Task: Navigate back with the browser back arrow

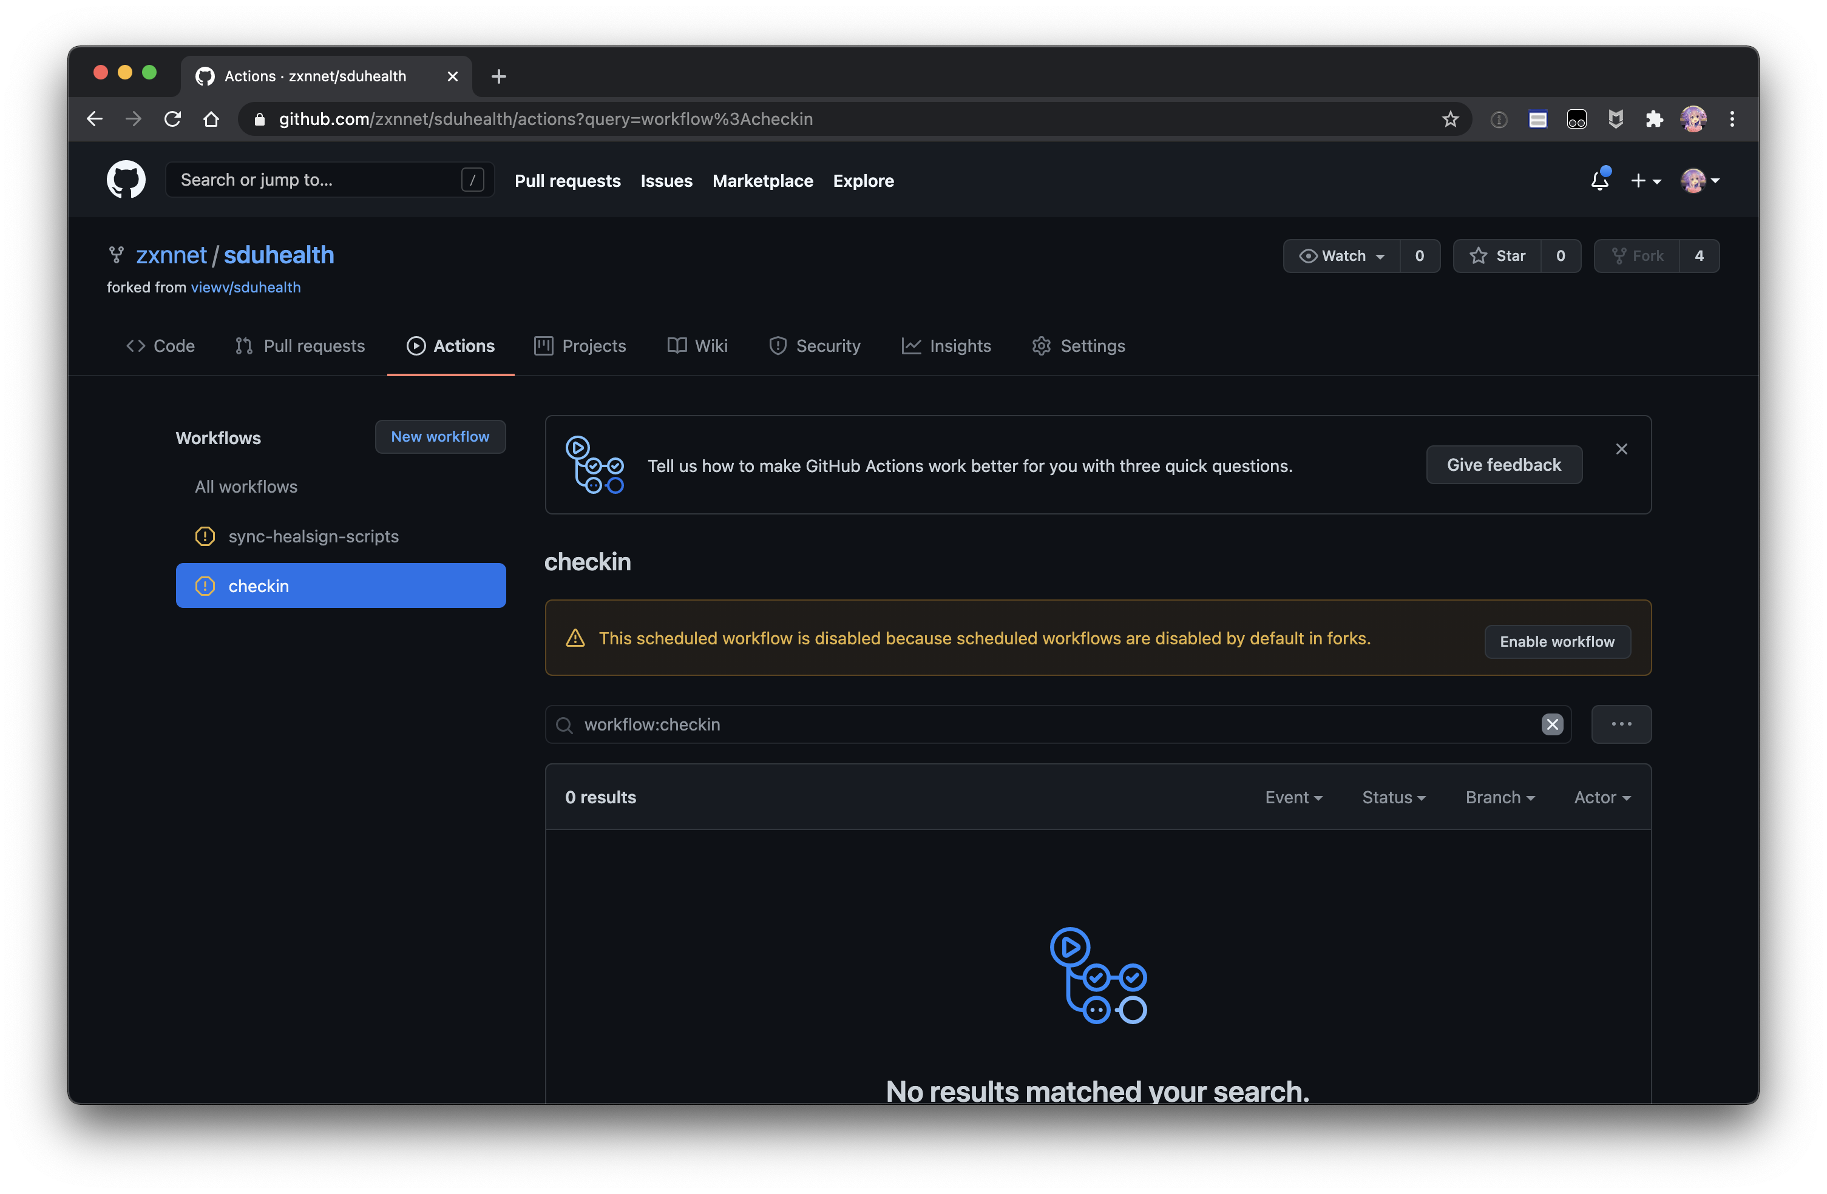Action: pyautogui.click(x=93, y=119)
